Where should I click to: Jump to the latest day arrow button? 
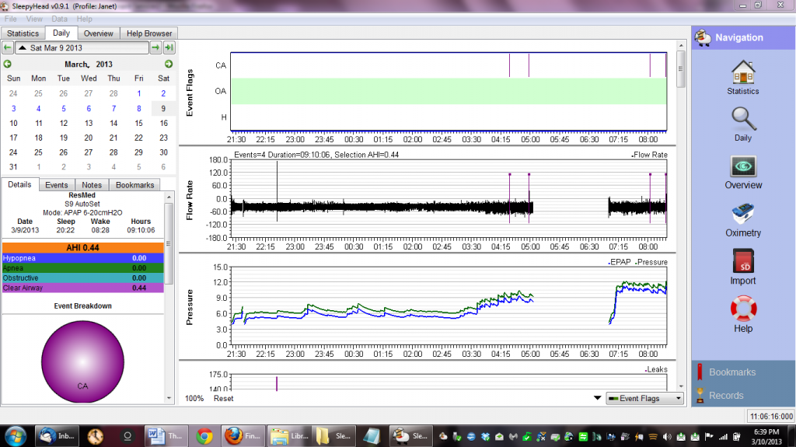click(169, 48)
